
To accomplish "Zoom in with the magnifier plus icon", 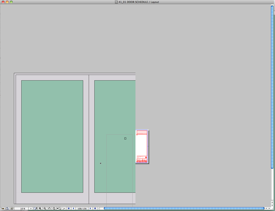I will pyautogui.click(x=40, y=209).
